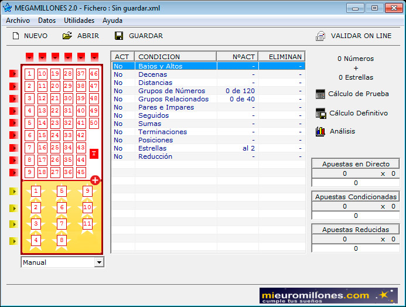The height and width of the screenshot is (307, 406).
Task: Click the red right arrow beside row 2
Action: (x=13, y=86)
